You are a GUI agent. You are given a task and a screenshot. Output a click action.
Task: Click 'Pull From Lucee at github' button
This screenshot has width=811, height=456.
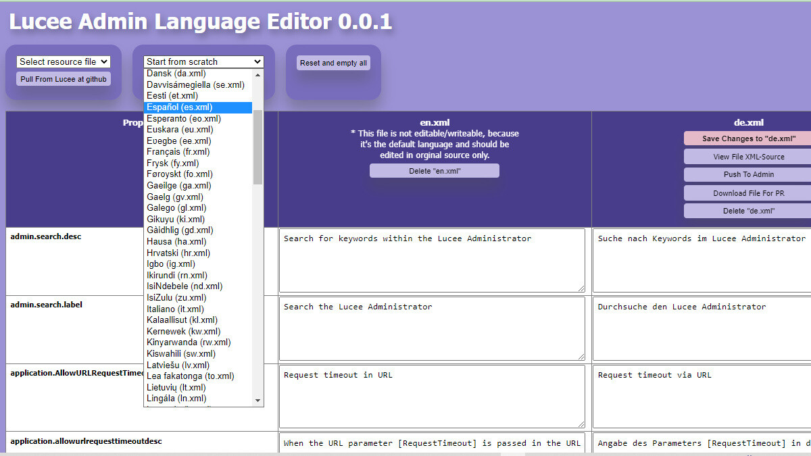click(64, 79)
